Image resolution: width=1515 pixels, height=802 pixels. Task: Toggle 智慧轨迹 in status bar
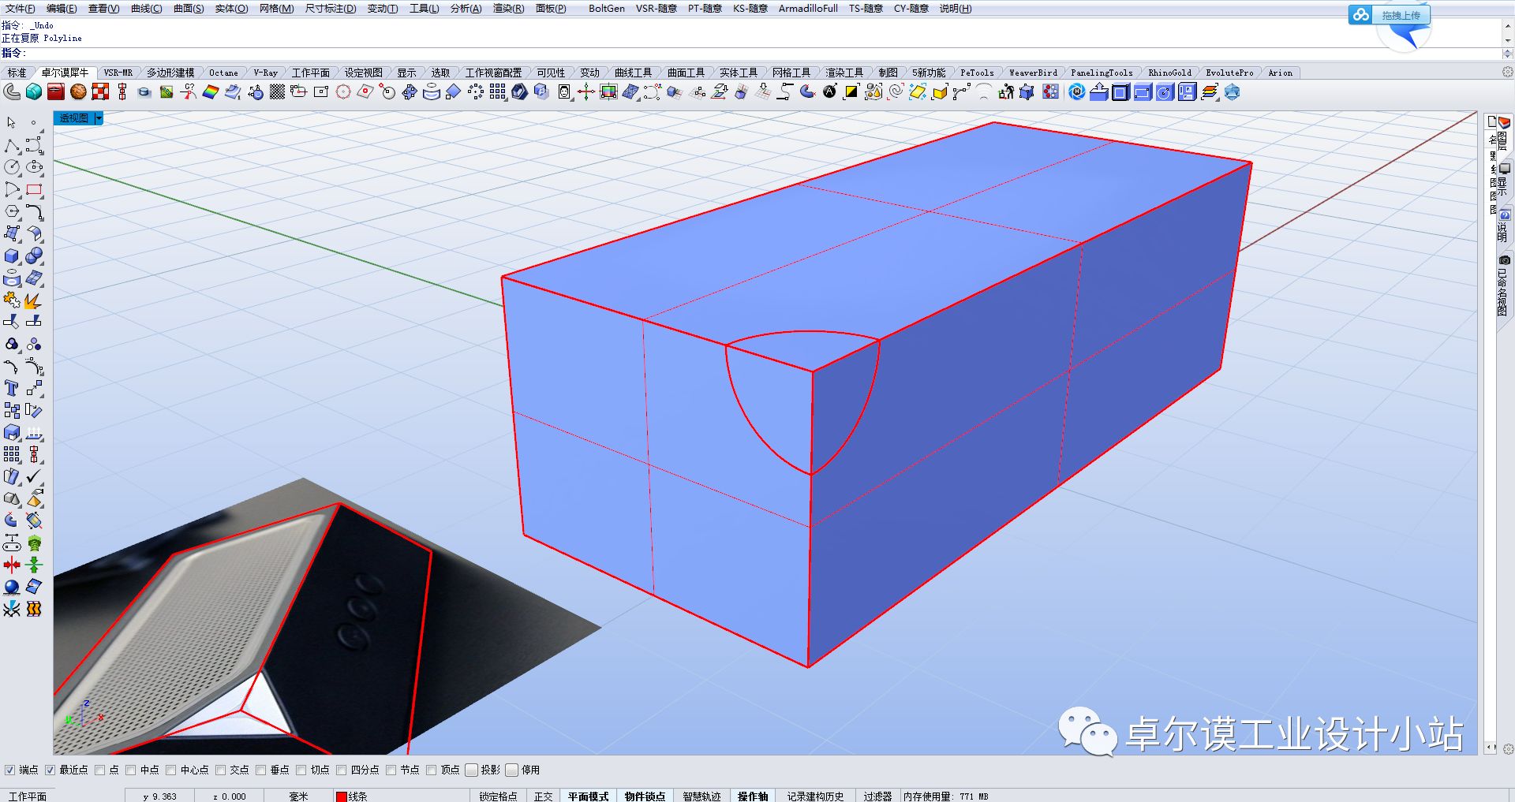(x=701, y=796)
